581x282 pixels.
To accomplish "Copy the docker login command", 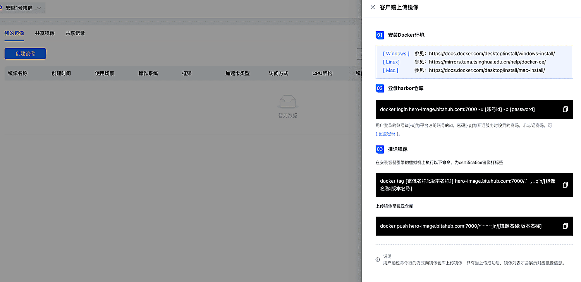I will (x=565, y=109).
